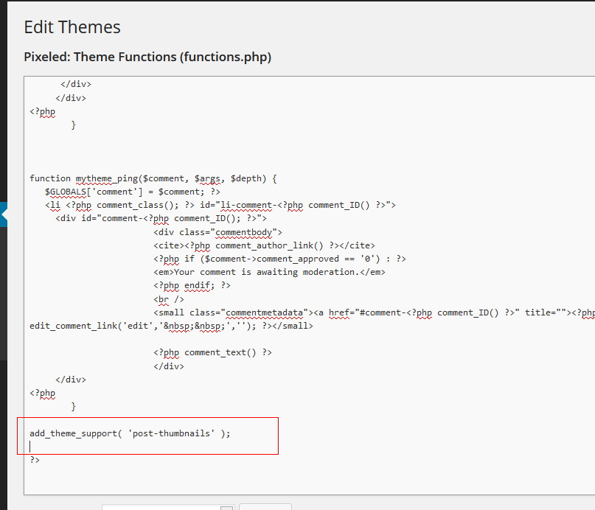Click the comment_text() line in the code
Screen dimensions: 595x510
coord(212,352)
